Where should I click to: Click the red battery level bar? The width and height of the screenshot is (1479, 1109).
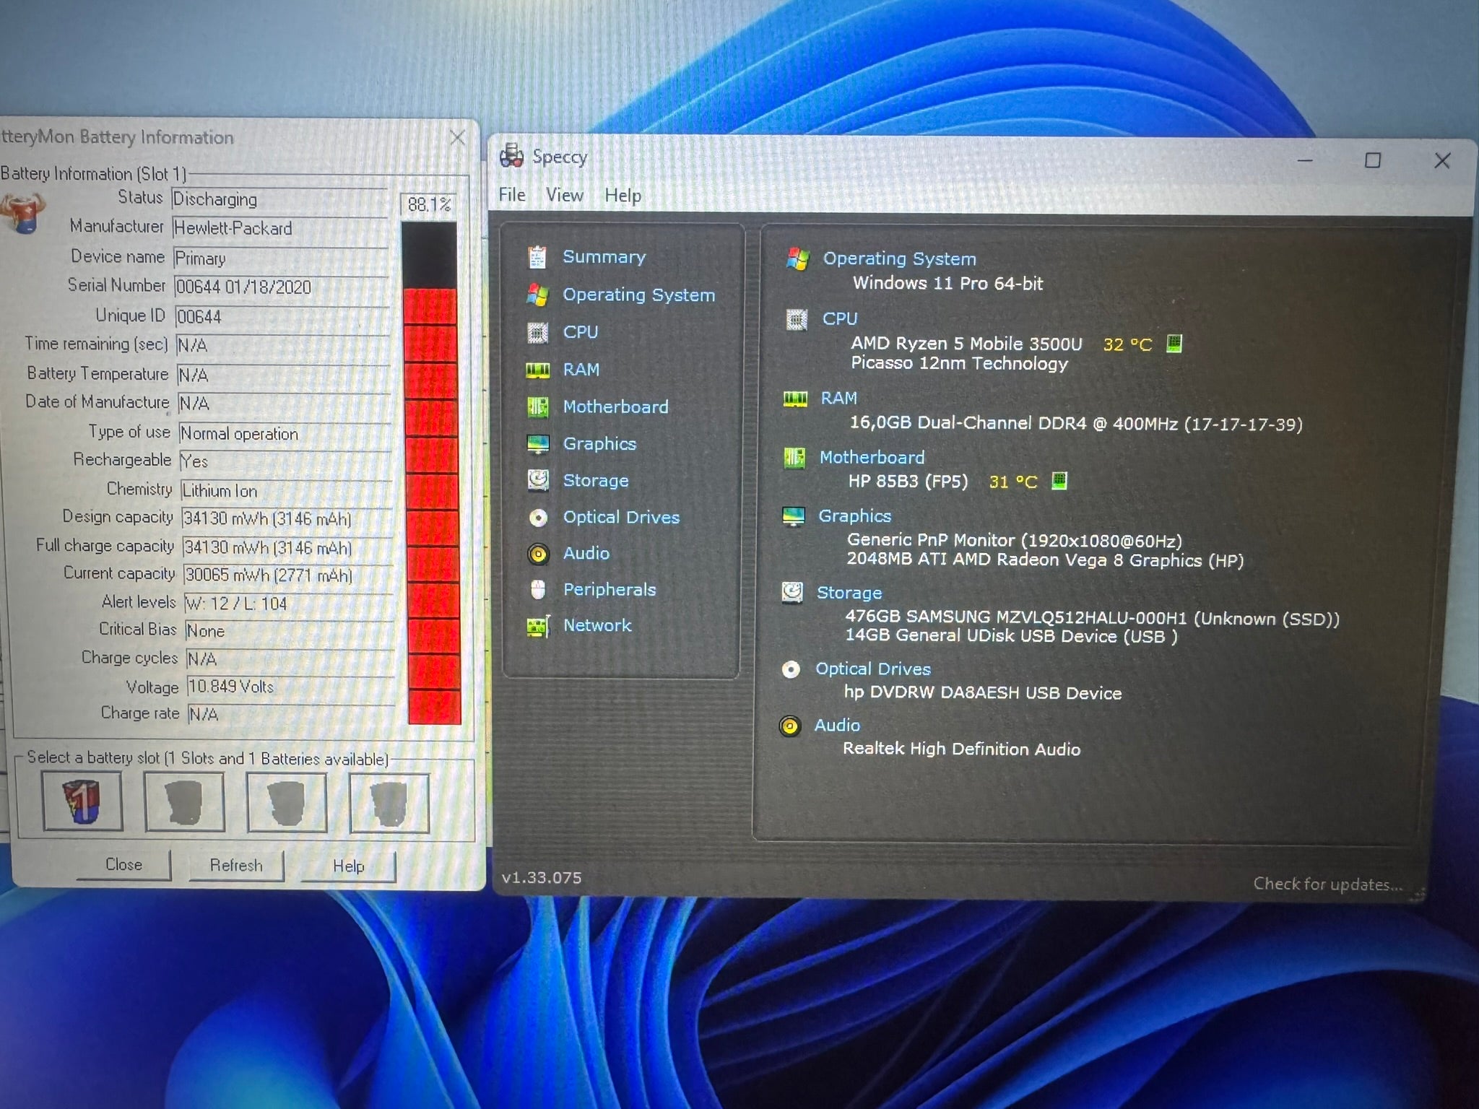pyautogui.click(x=432, y=505)
